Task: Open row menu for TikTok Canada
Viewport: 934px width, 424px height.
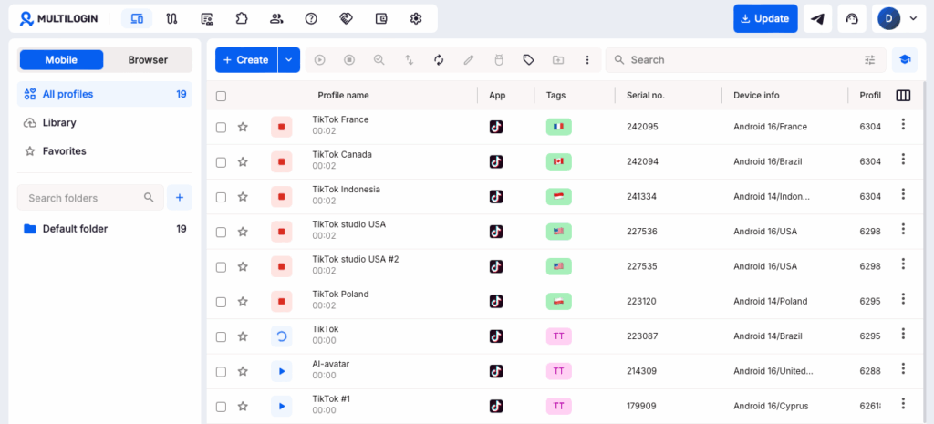Action: [x=903, y=159]
